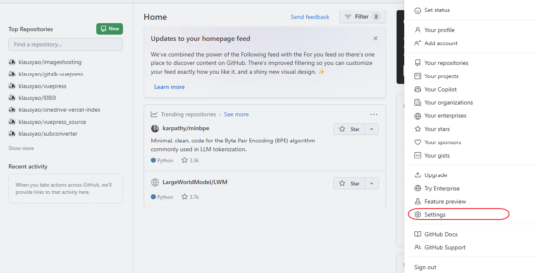Click the Upgrade upload arrow icon
This screenshot has width=539, height=273.
point(418,175)
